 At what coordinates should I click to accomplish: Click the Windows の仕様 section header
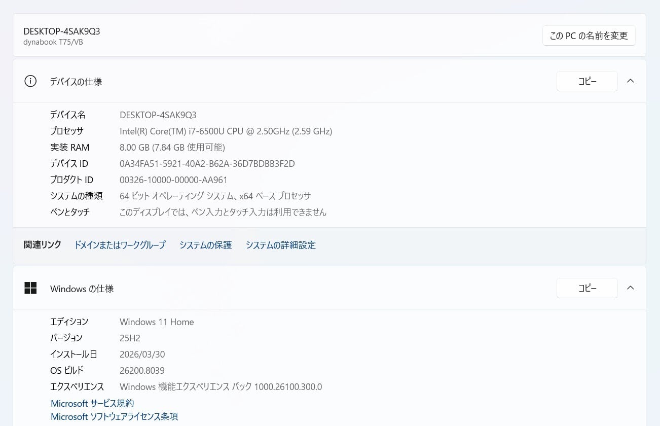329,288
